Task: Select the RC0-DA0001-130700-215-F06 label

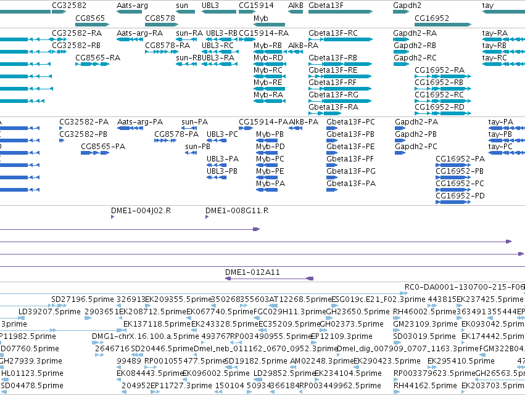Action: point(465,287)
